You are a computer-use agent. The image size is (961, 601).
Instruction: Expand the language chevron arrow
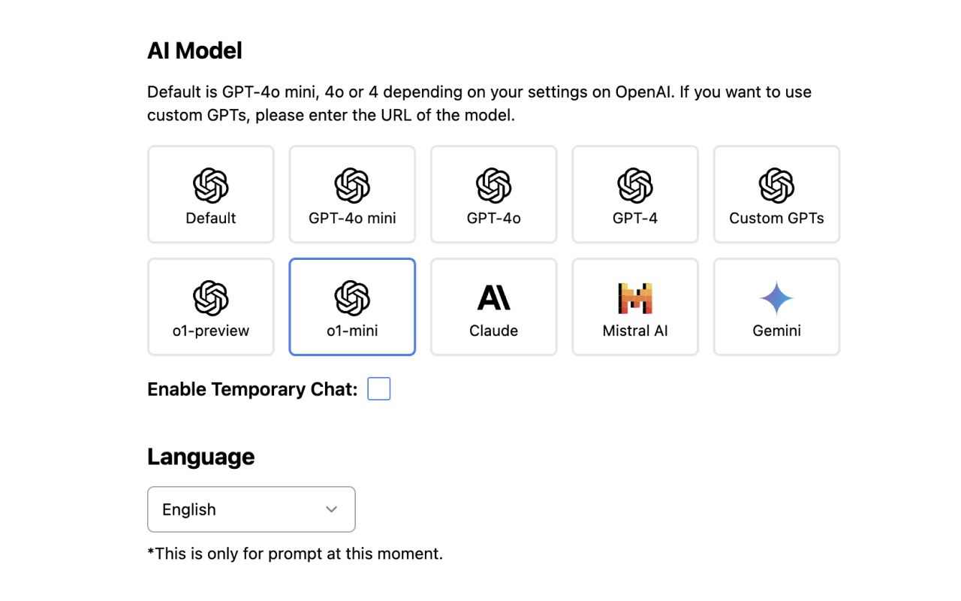331,509
